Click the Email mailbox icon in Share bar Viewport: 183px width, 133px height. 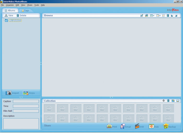[x=123, y=126]
